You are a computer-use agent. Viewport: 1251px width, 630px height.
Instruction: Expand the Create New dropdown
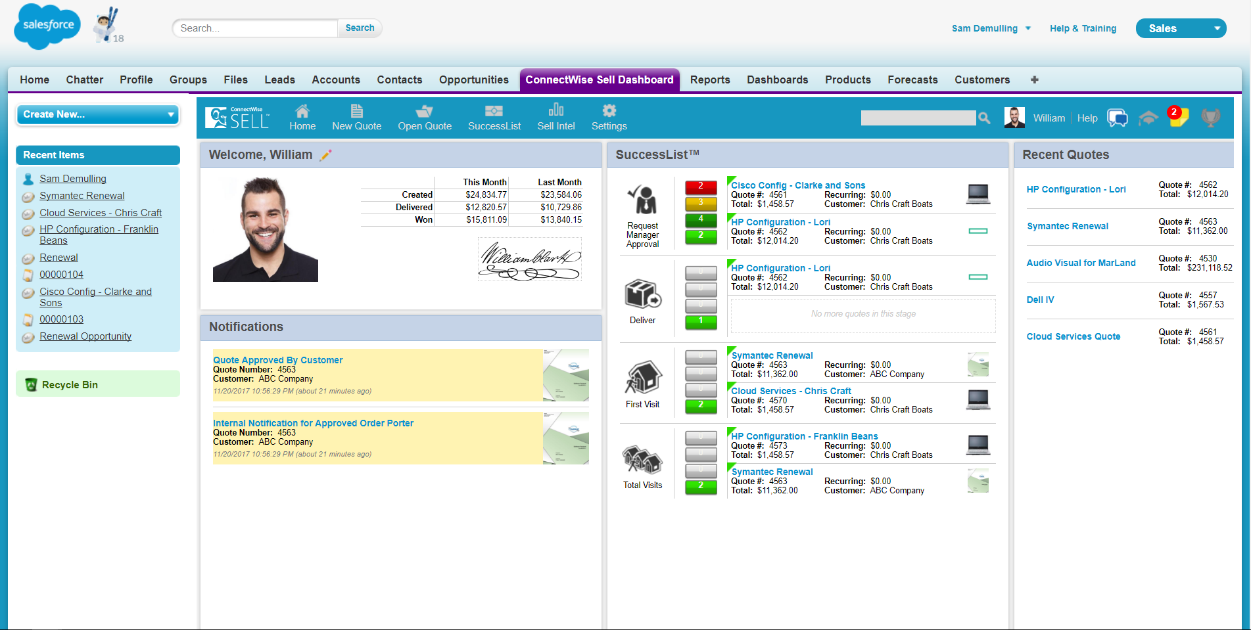(x=97, y=114)
